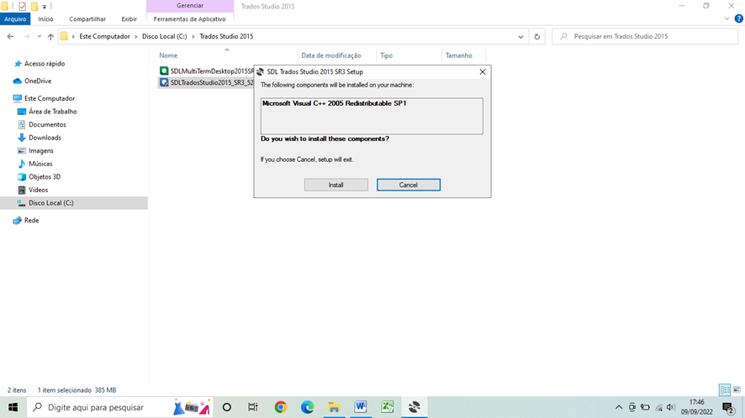
Task: Launch Google Chrome from the taskbar
Action: pyautogui.click(x=280, y=407)
